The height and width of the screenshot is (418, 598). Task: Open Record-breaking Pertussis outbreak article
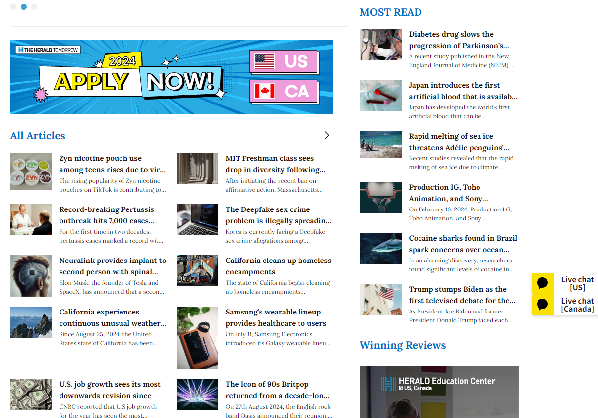(x=107, y=215)
